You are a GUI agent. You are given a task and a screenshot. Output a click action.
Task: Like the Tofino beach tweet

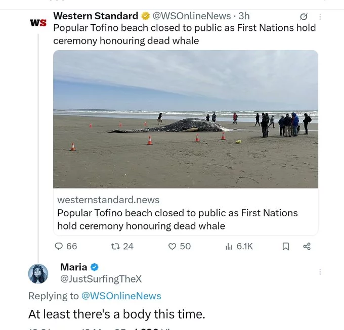[x=172, y=247]
